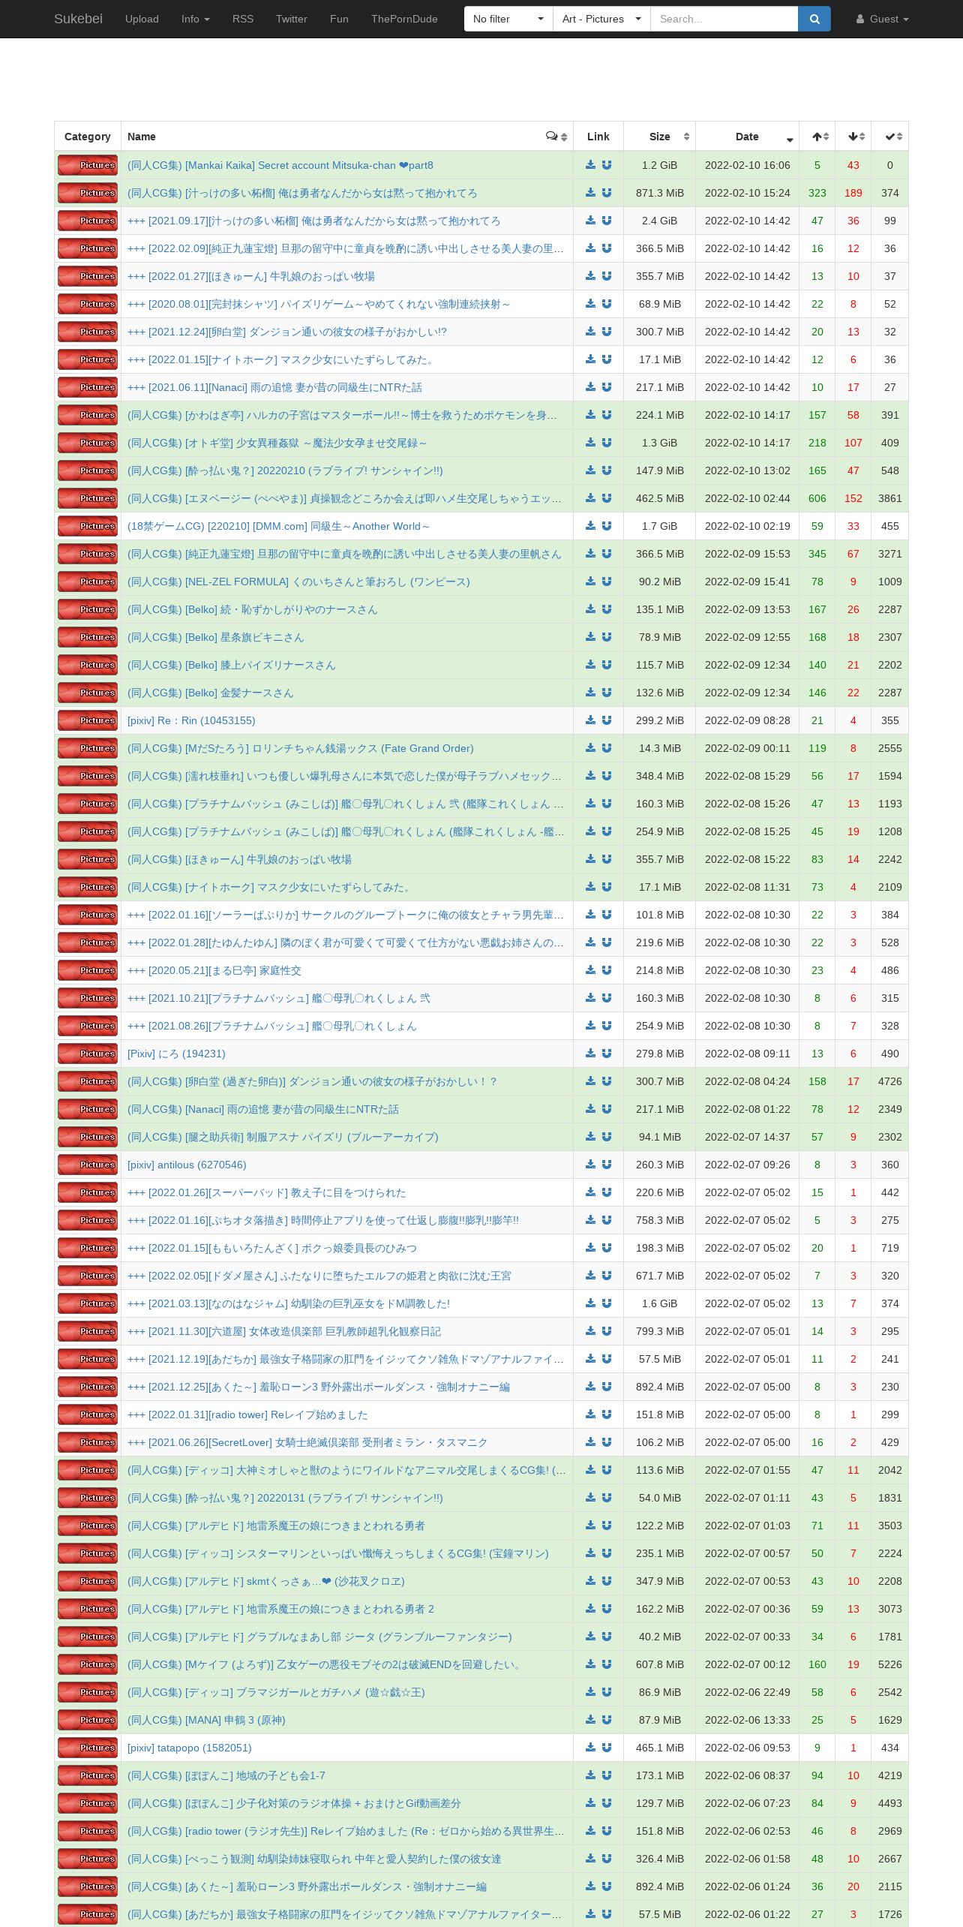
Task: Go to the Sukebei home brand link
Action: (x=78, y=19)
